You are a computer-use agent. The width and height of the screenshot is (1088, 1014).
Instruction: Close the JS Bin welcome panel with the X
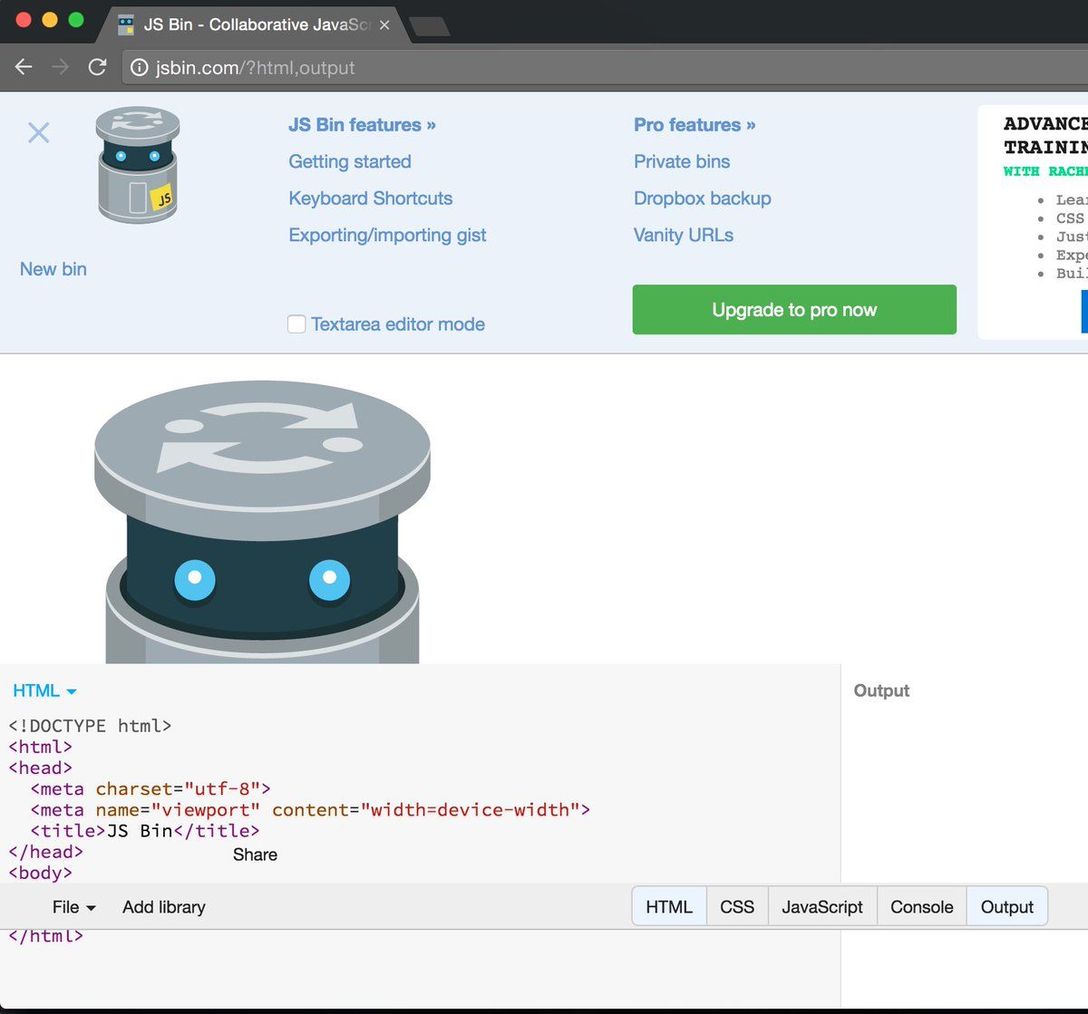click(38, 132)
